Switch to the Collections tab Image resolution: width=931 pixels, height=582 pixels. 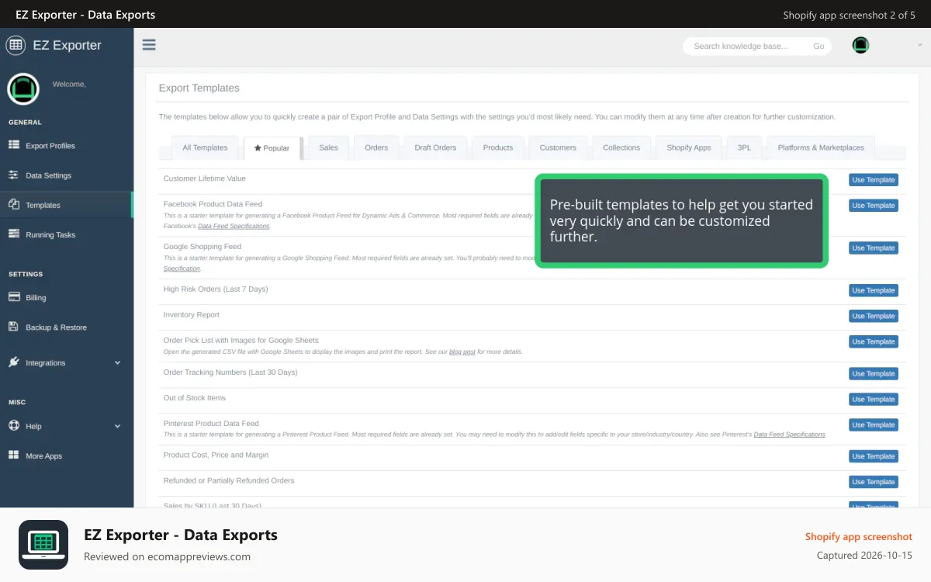pos(621,147)
